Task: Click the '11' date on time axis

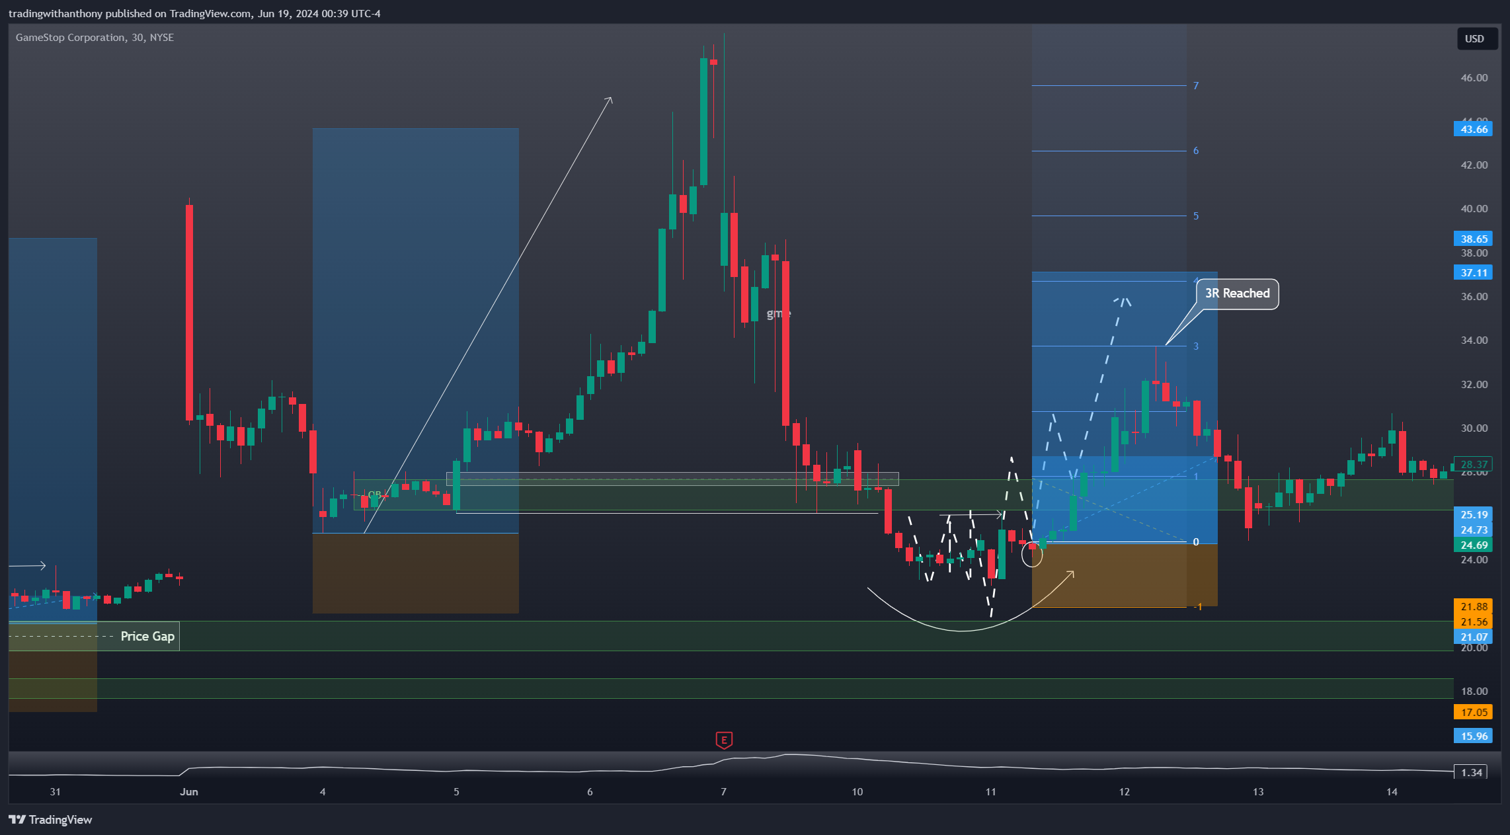Action: coord(990,791)
